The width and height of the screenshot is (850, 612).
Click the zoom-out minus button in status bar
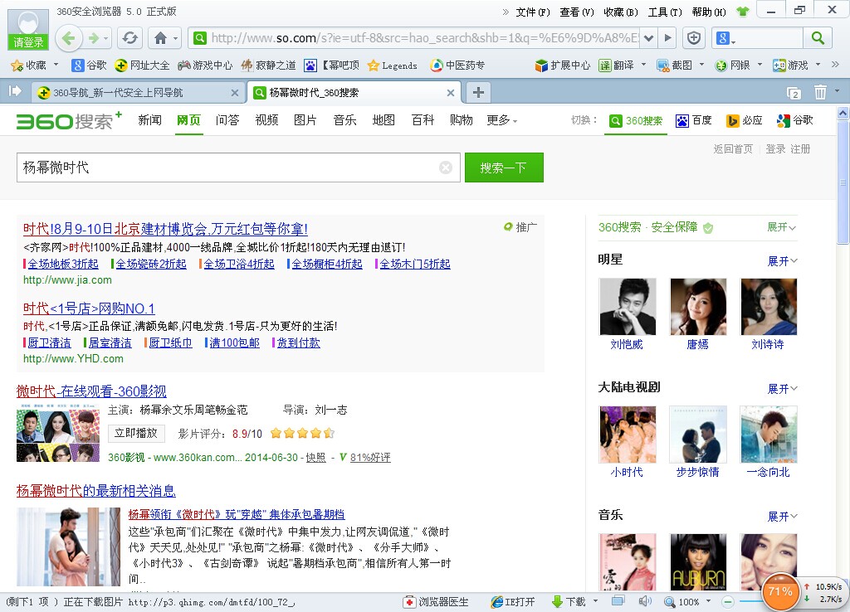[728, 601]
